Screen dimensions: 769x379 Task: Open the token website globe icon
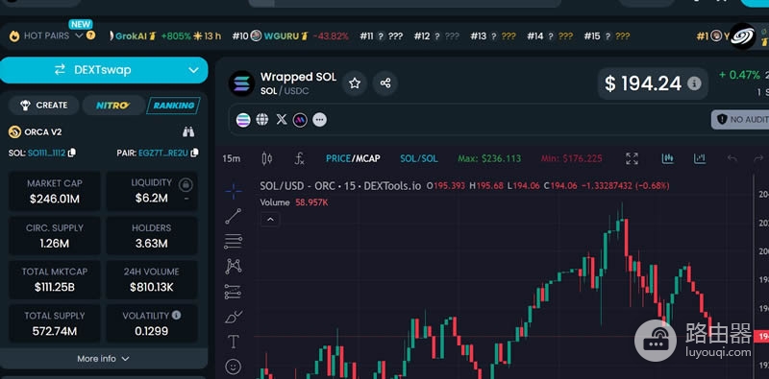point(262,120)
